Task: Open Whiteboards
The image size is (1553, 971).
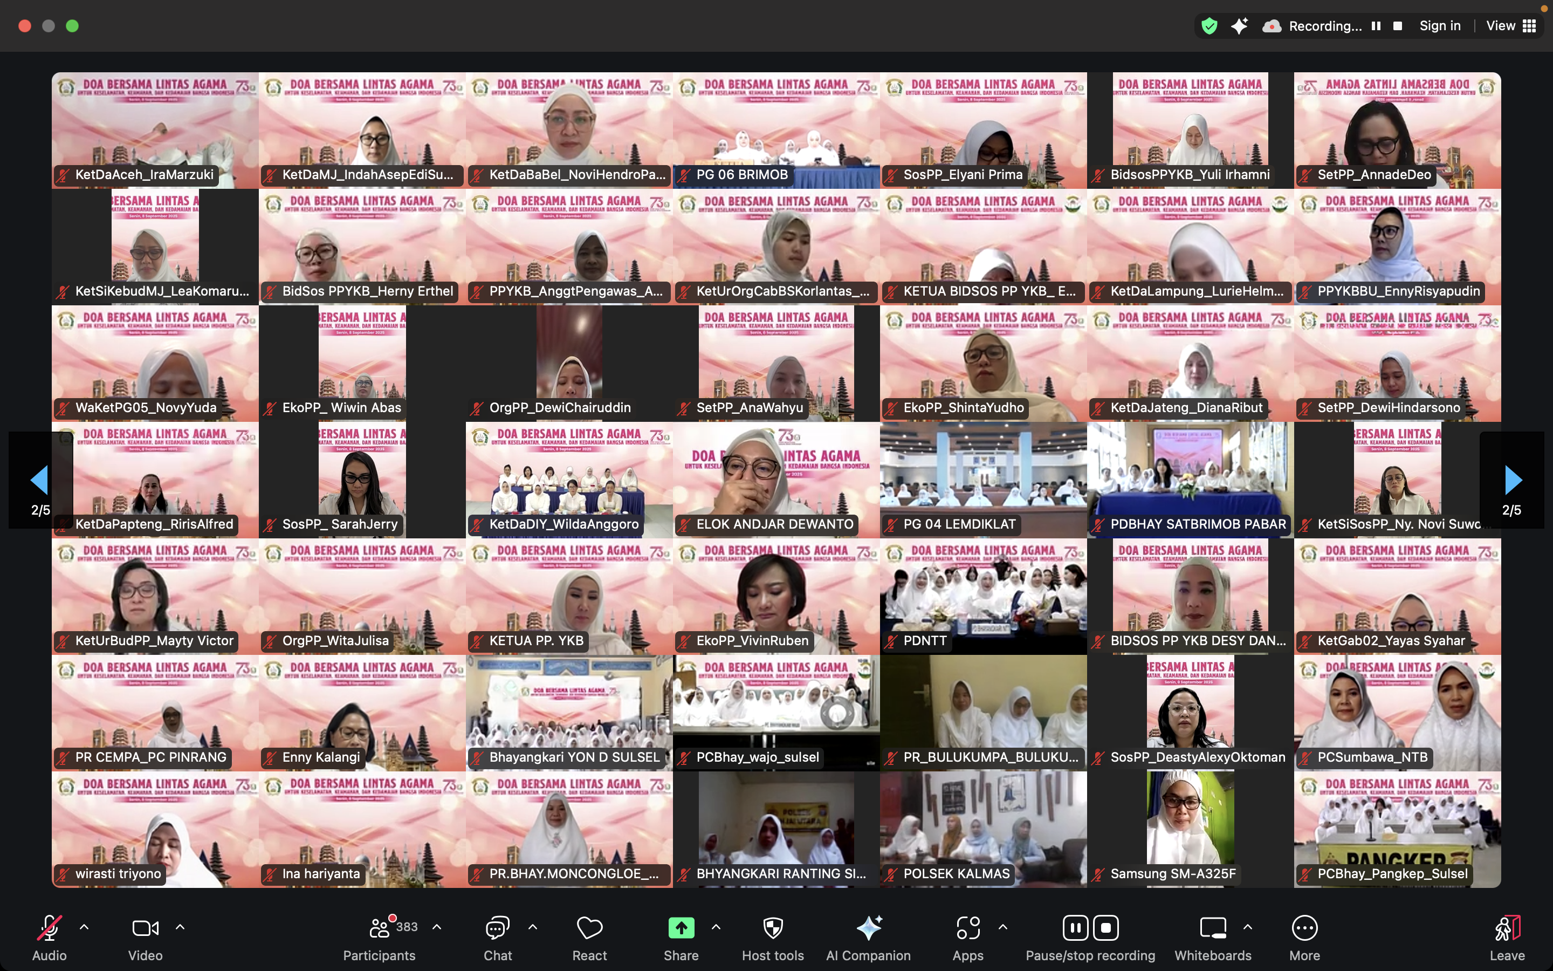Action: coord(1212,928)
